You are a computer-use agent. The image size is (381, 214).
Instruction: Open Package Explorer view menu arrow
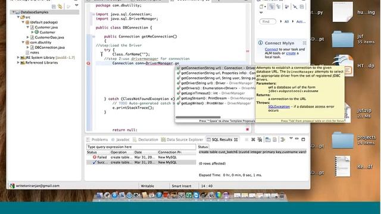(x=77, y=5)
